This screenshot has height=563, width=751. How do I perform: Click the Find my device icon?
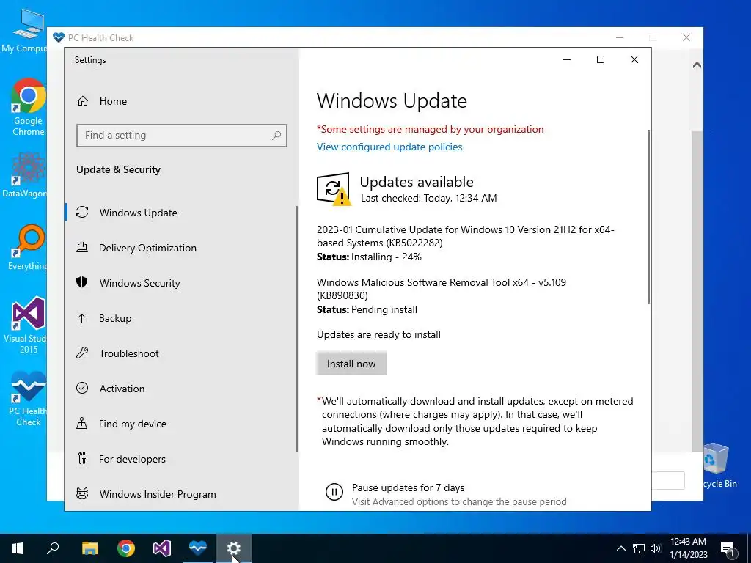(x=82, y=423)
